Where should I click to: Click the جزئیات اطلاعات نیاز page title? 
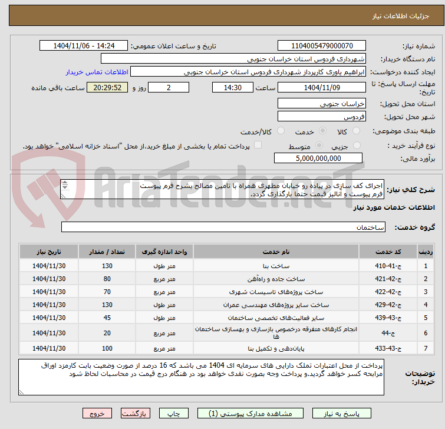pyautogui.click(x=400, y=16)
